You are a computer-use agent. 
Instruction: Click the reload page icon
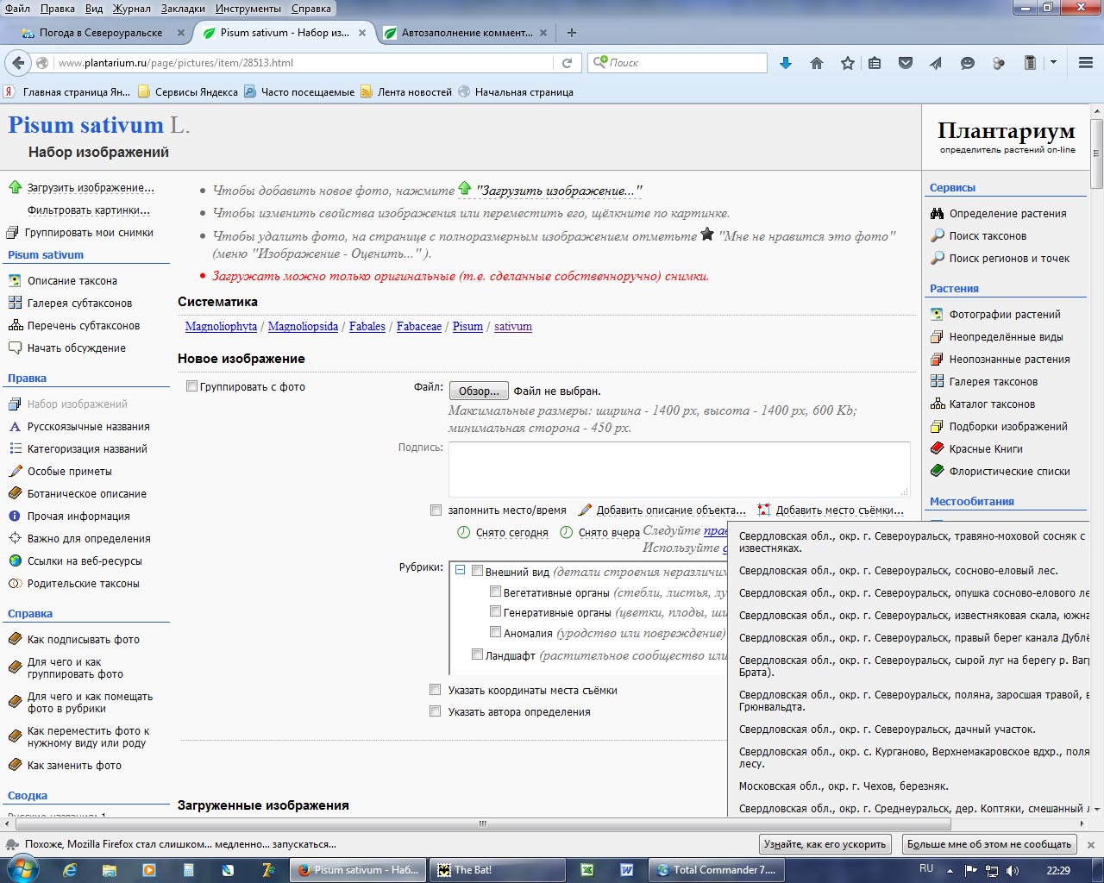tap(567, 63)
